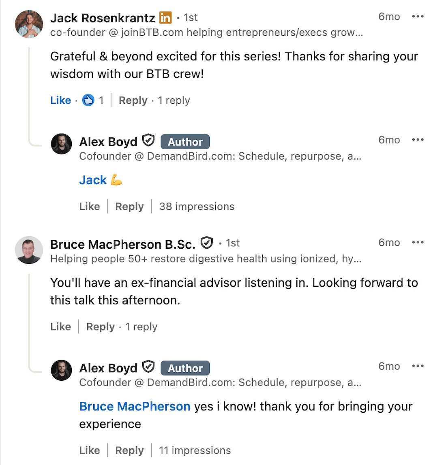The image size is (446, 465).
Task: Click the Jack mention in Alex's reply
Action: point(92,180)
